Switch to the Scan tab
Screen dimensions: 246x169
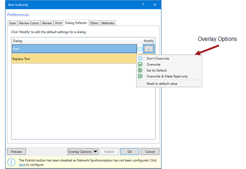point(13,23)
